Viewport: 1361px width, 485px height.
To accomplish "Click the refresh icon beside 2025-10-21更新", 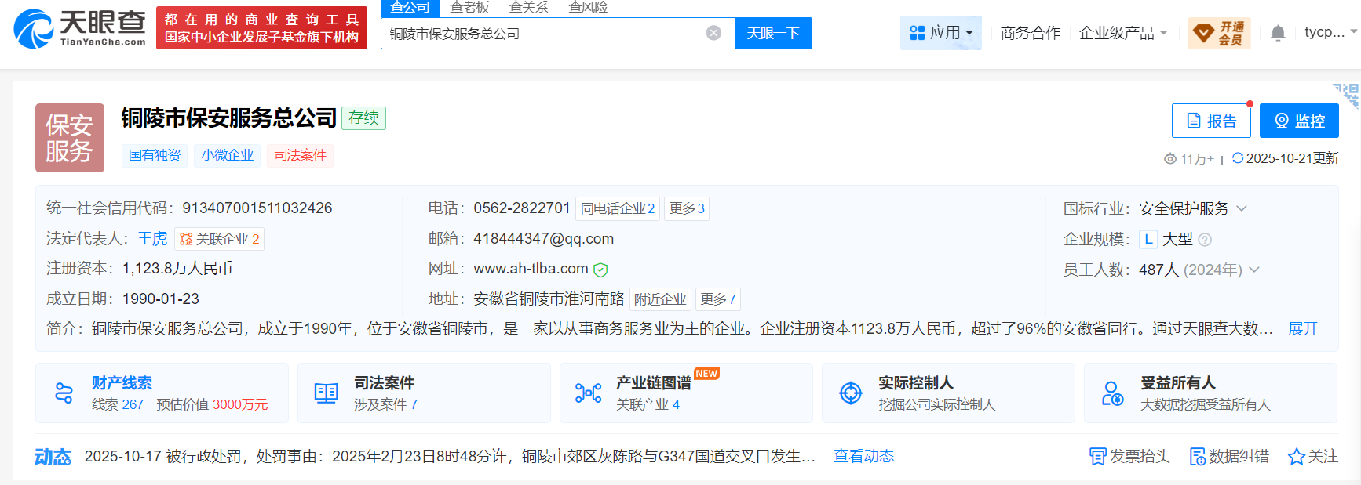I will pyautogui.click(x=1238, y=158).
